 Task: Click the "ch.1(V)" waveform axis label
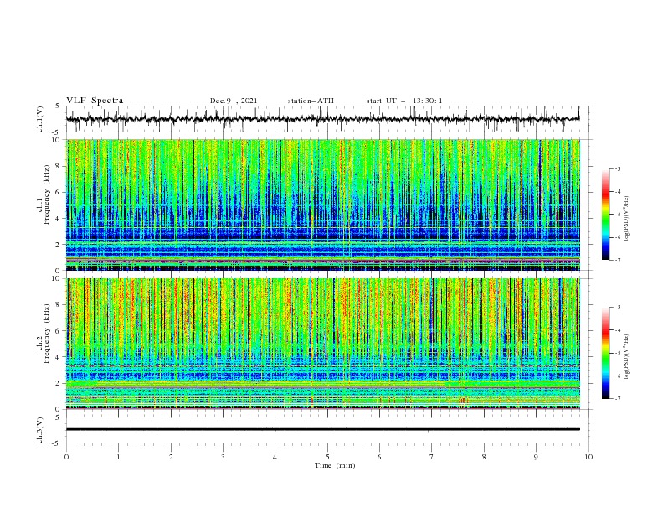point(40,119)
